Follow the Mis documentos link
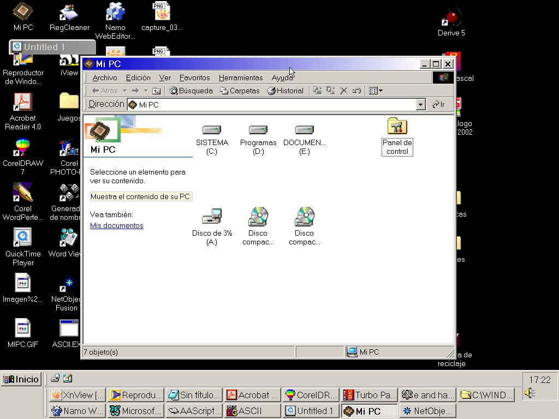This screenshot has width=559, height=419. (117, 225)
